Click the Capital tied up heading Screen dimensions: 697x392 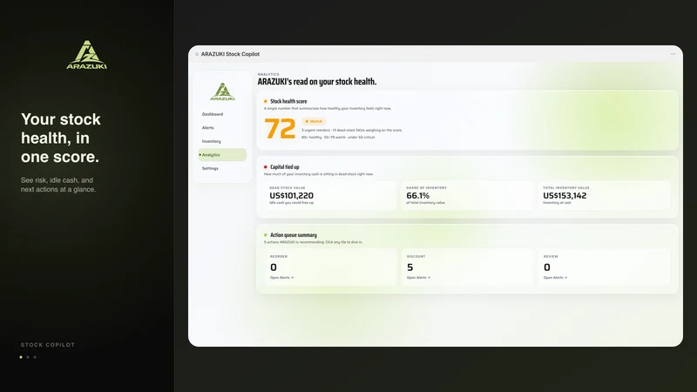tap(285, 167)
